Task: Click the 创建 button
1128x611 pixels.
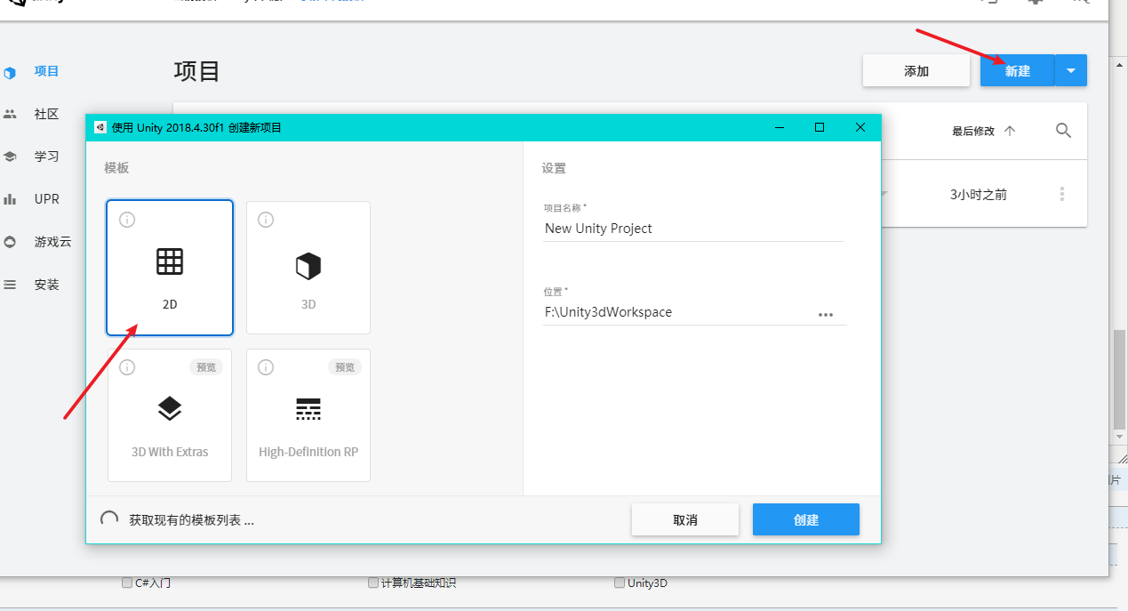Action: pos(806,519)
